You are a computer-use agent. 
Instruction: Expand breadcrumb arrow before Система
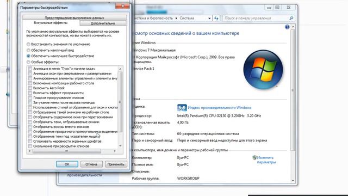click(176, 18)
